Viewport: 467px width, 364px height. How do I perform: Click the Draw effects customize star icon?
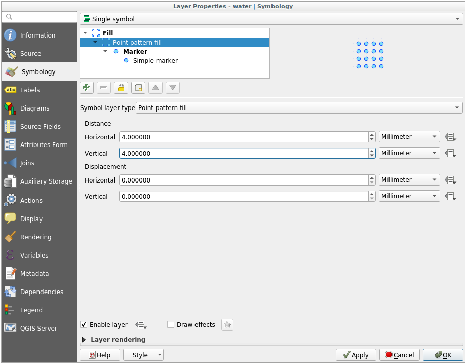[x=227, y=325]
